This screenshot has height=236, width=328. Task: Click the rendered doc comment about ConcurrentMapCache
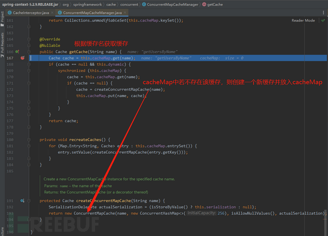coord(109,186)
